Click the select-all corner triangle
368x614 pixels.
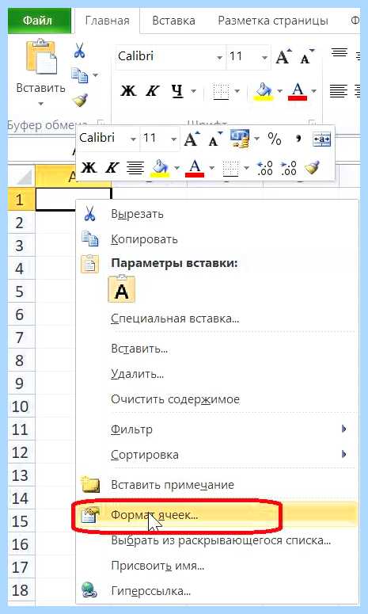(x=24, y=177)
